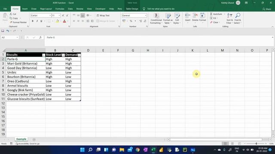275x154 pixels.
Task: Switch to the Page Layout tab
Action: (x=46, y=9)
